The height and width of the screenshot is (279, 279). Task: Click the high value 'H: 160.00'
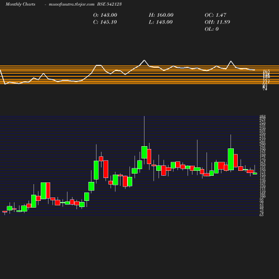161,15
